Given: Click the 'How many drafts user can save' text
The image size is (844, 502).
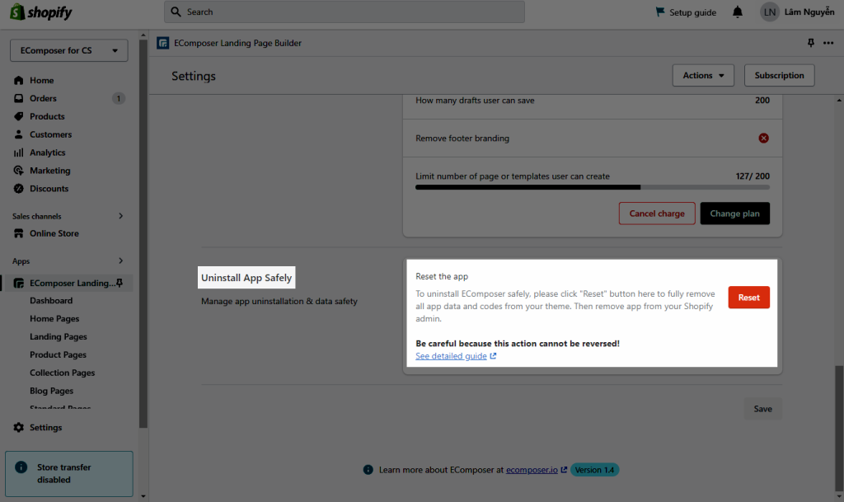Looking at the screenshot, I should point(475,100).
